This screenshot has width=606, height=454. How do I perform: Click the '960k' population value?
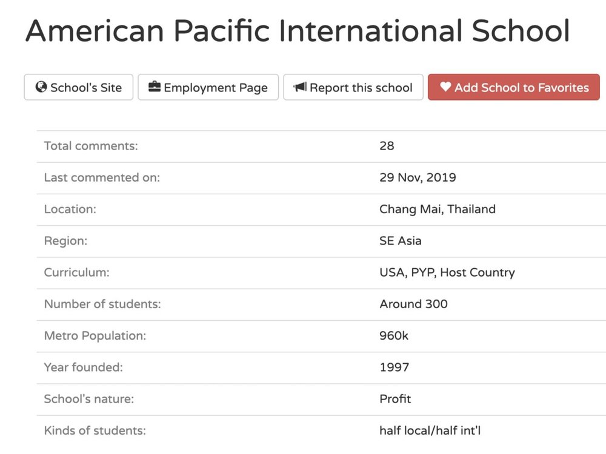(394, 336)
